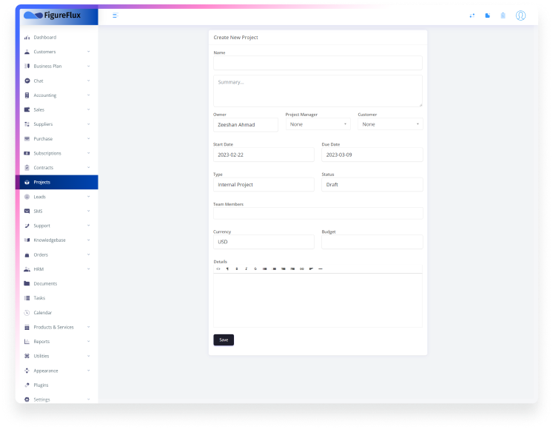
Task: Click the FigureFlux logo
Action: click(53, 15)
